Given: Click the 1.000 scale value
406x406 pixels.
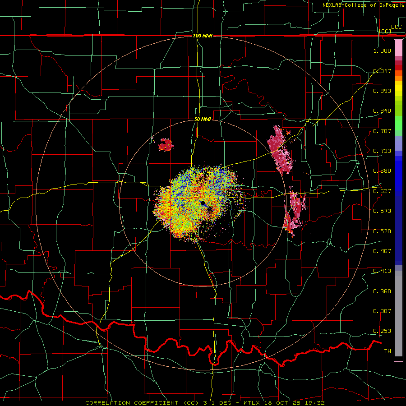Looking at the screenshot, I should click(x=382, y=51).
